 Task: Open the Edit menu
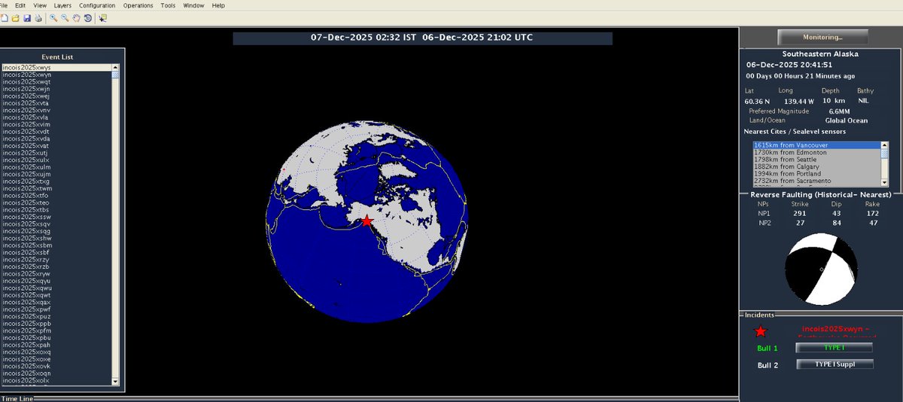pyautogui.click(x=20, y=5)
